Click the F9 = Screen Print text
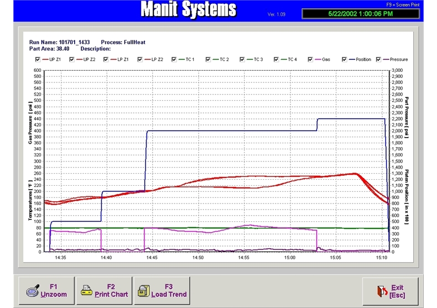Screen dimensions: 437x308 pyautogui.click(x=403, y=5)
